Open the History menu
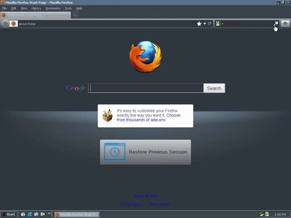 (x=36, y=8)
